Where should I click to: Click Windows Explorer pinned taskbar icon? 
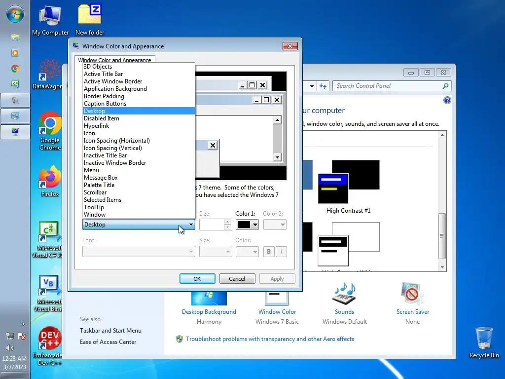tap(15, 38)
